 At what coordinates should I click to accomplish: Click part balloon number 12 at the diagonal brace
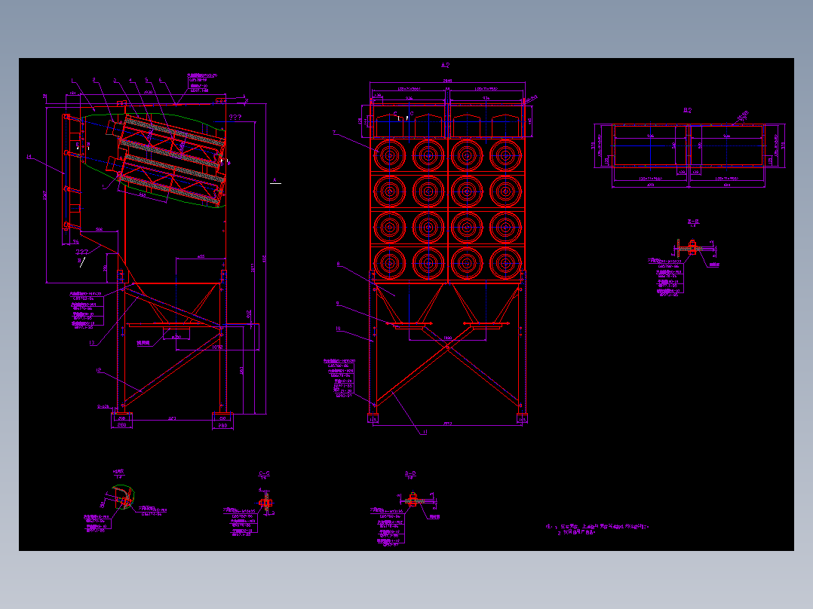(x=99, y=370)
